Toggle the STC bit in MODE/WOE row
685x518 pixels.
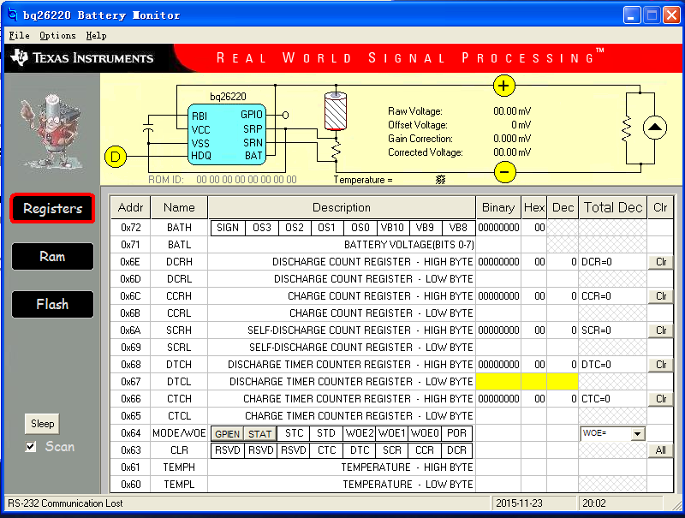pyautogui.click(x=294, y=433)
